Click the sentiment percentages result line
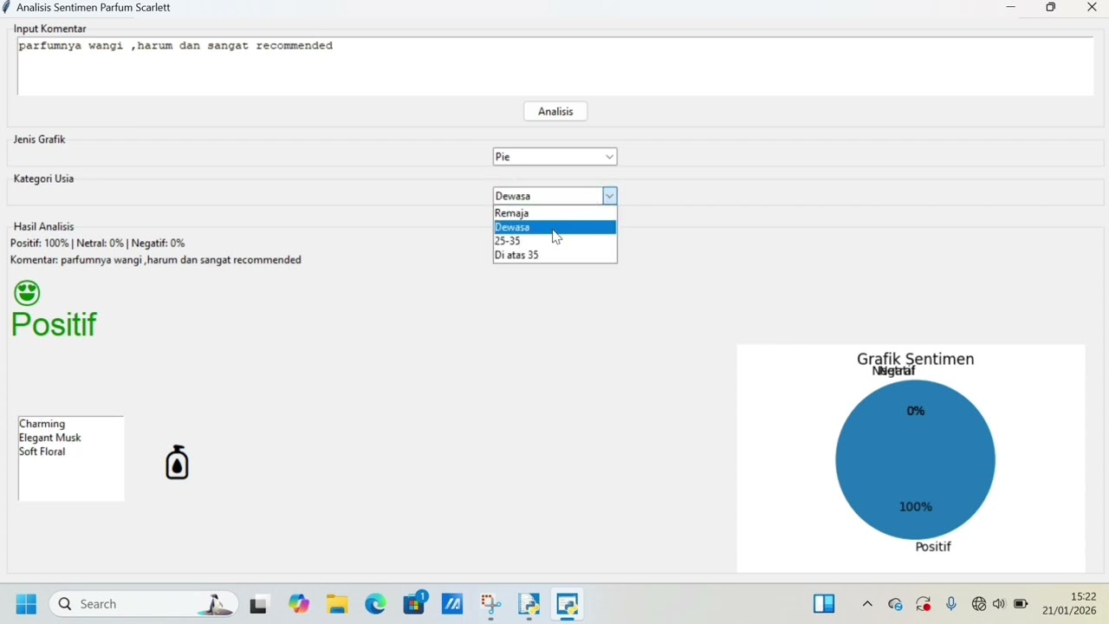The width and height of the screenshot is (1109, 624). pos(98,244)
